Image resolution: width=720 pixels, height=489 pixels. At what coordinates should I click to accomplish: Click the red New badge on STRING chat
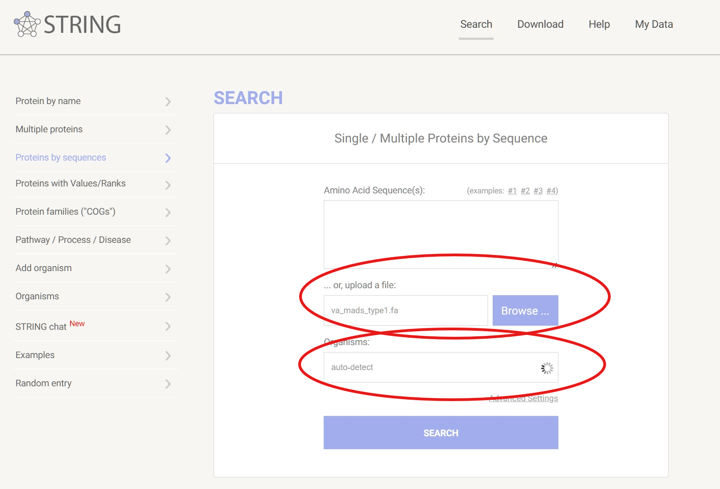[77, 323]
